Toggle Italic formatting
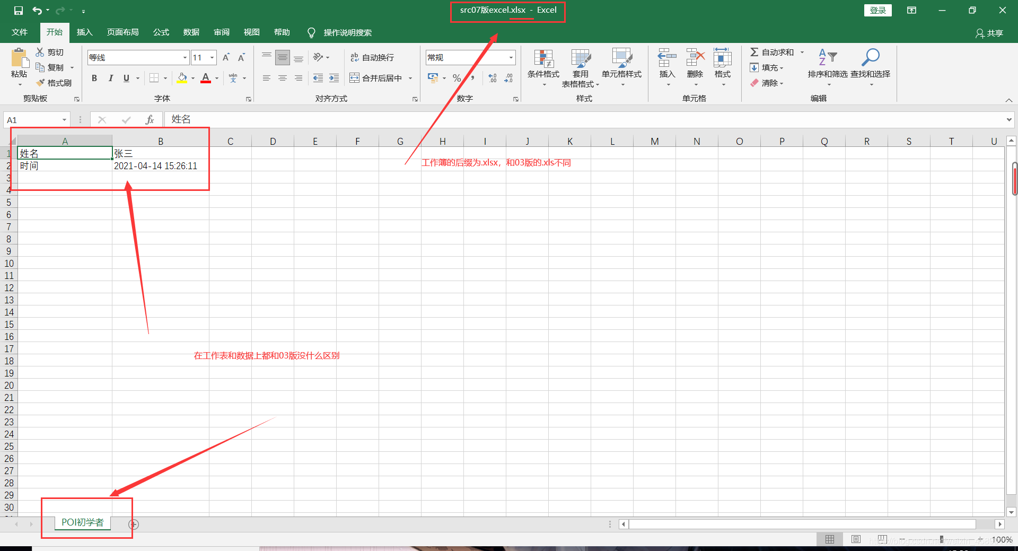The width and height of the screenshot is (1018, 551). (x=110, y=78)
